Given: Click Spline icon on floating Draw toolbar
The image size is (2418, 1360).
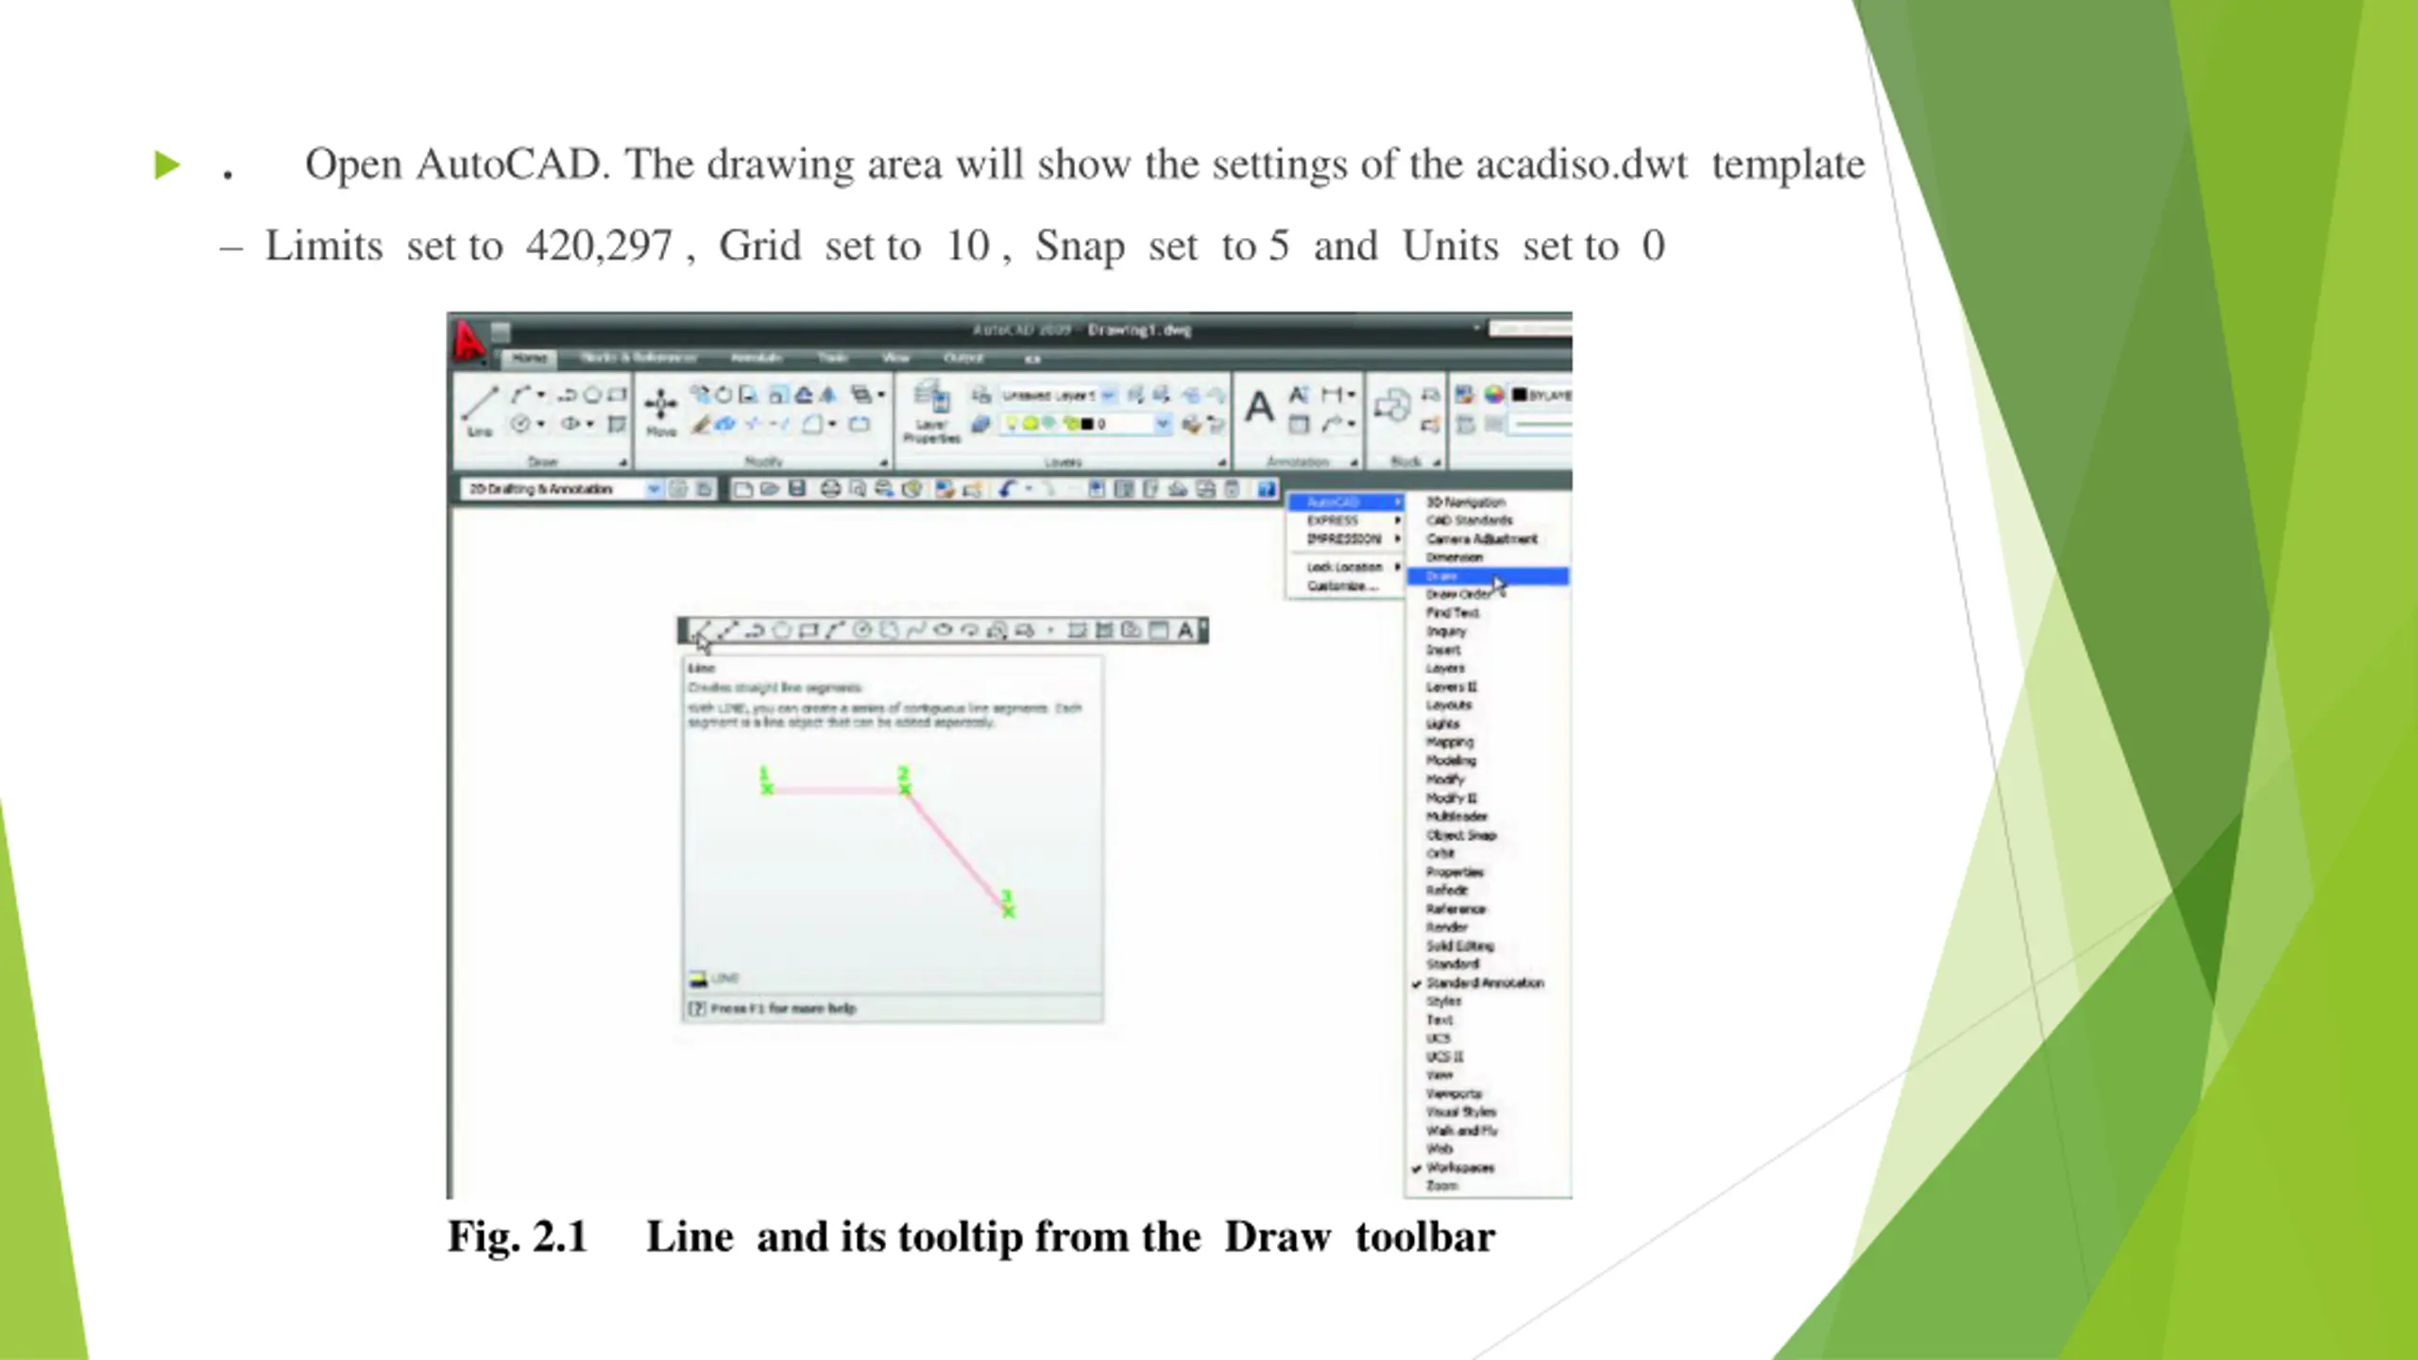Looking at the screenshot, I should pos(915,630).
